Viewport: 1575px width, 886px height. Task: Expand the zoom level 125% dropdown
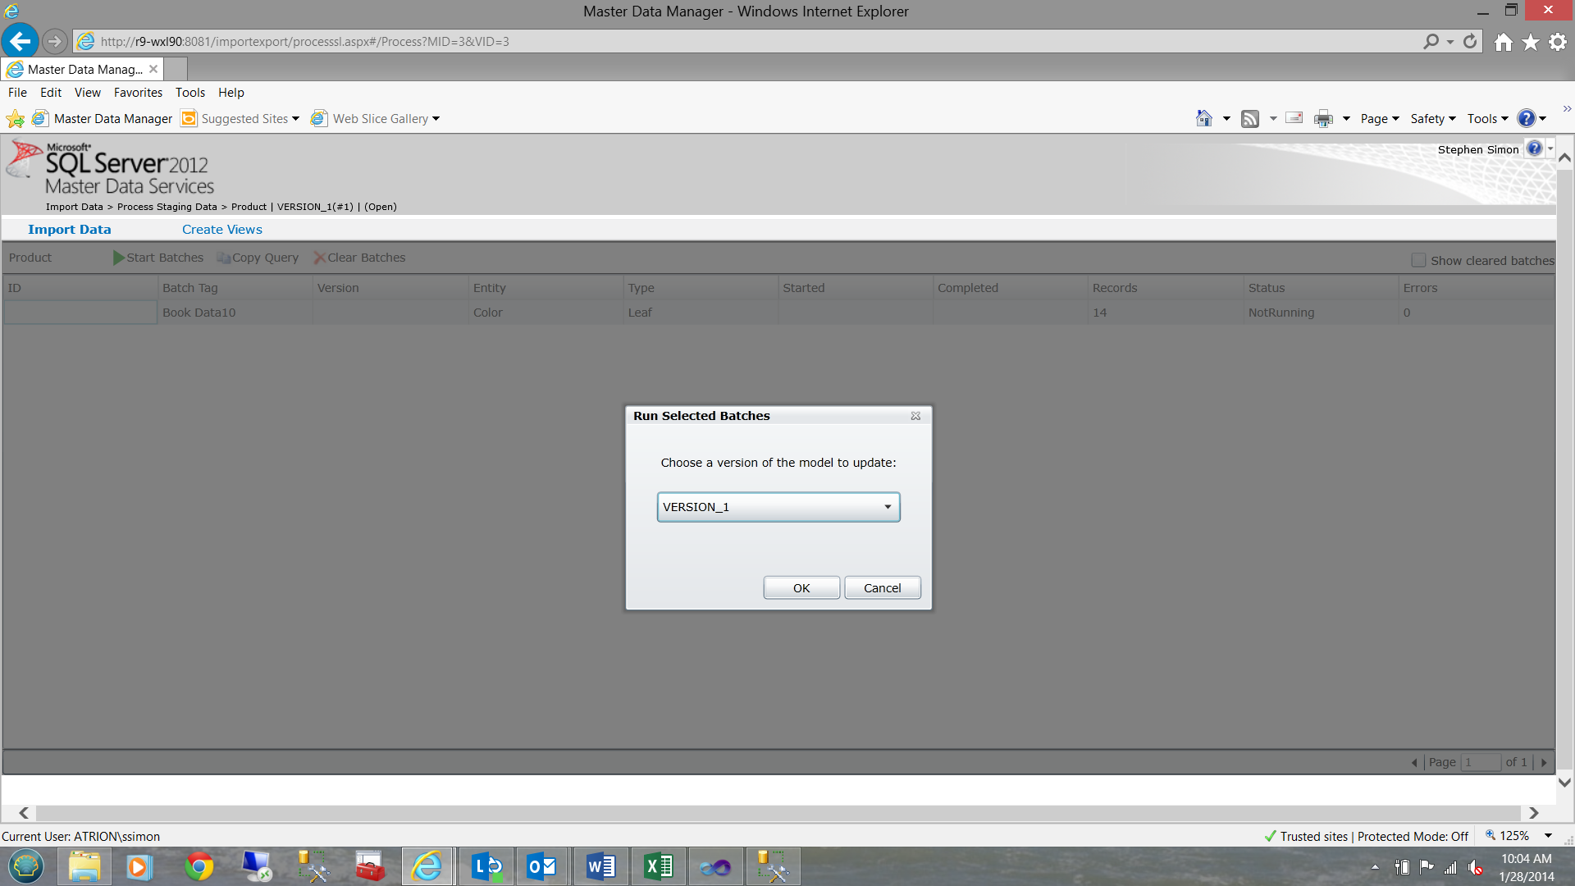[1548, 836]
